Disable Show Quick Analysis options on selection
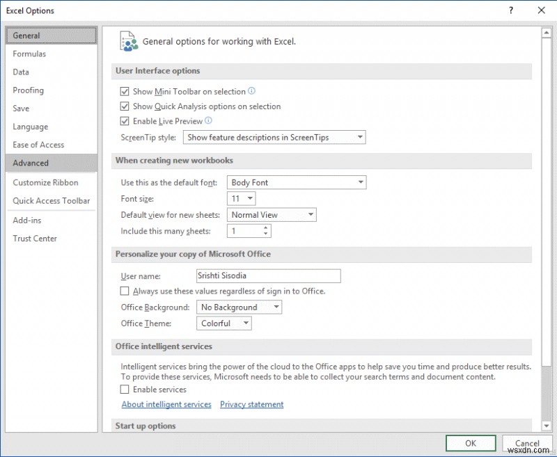Image resolution: width=557 pixels, height=457 pixels. coord(125,106)
